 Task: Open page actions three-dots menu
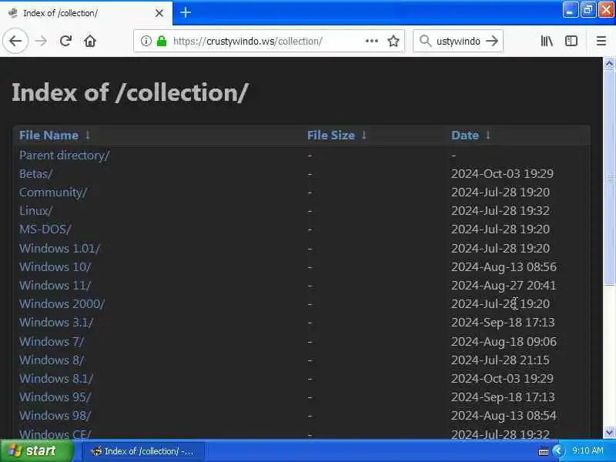pos(372,41)
